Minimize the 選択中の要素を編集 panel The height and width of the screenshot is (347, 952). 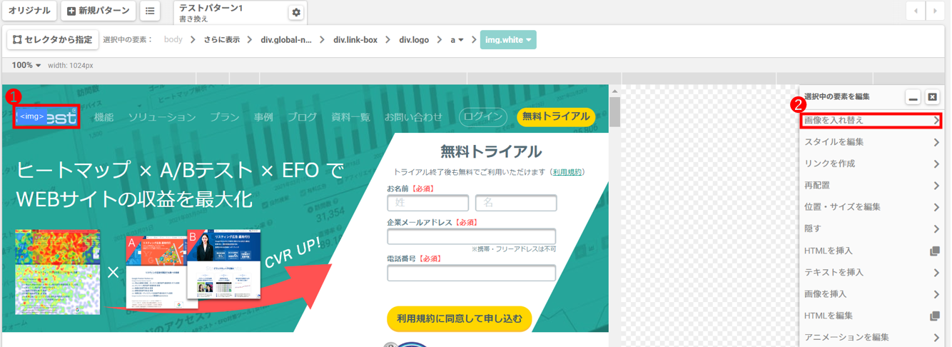click(x=913, y=97)
